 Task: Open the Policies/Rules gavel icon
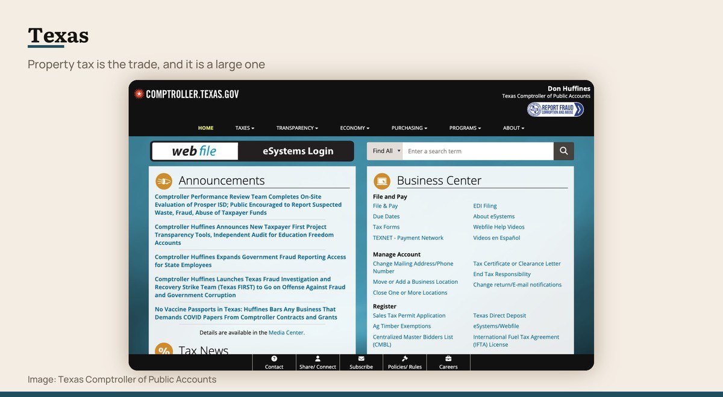[405, 359]
